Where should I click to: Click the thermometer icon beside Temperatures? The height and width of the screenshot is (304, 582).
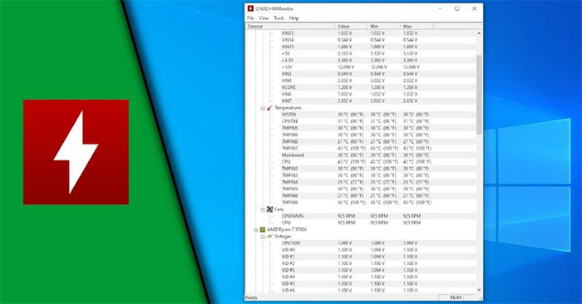tap(269, 108)
